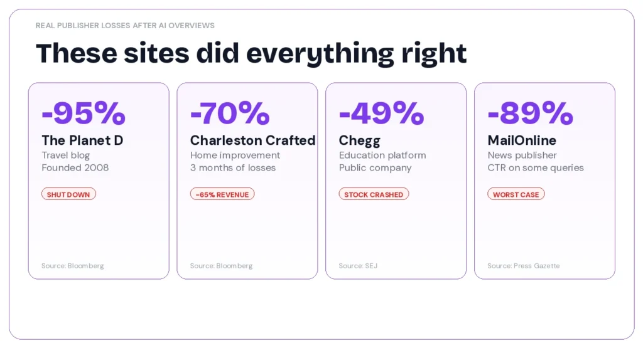Select The Planet D card title
Image resolution: width=643 pixels, height=348 pixels.
pyautogui.click(x=82, y=140)
